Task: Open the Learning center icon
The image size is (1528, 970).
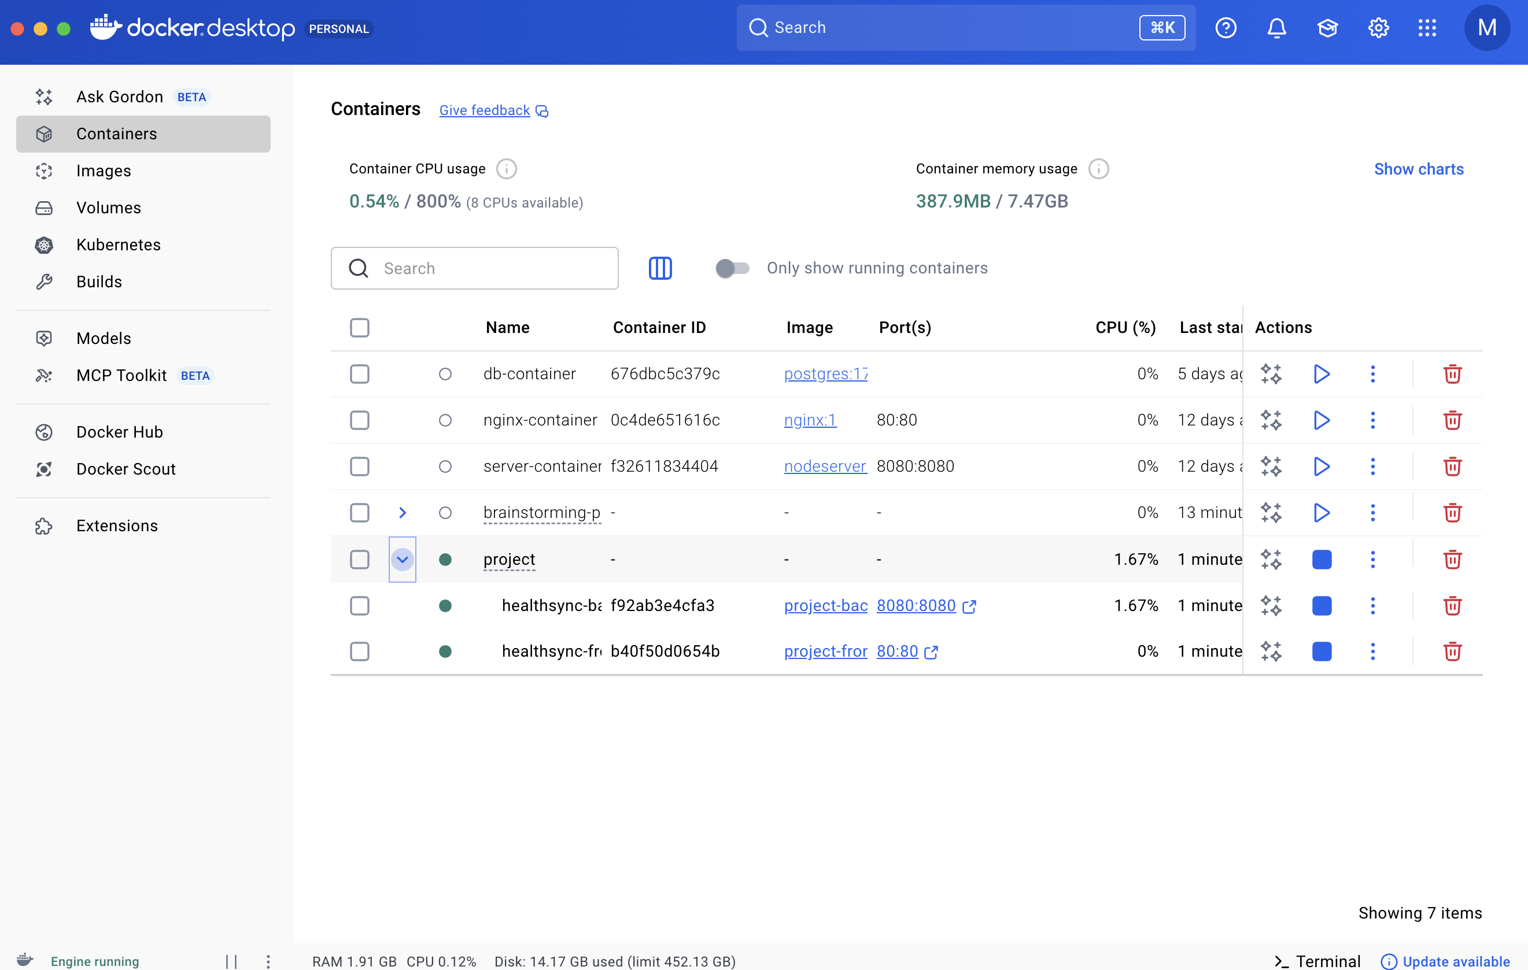Action: [x=1327, y=28]
